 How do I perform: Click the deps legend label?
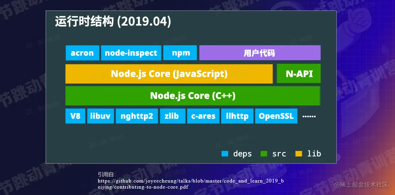242,154
